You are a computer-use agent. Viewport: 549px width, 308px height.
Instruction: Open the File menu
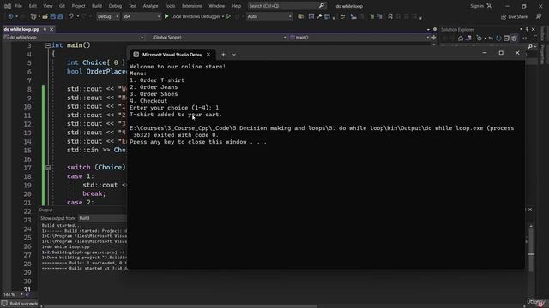tap(19, 6)
